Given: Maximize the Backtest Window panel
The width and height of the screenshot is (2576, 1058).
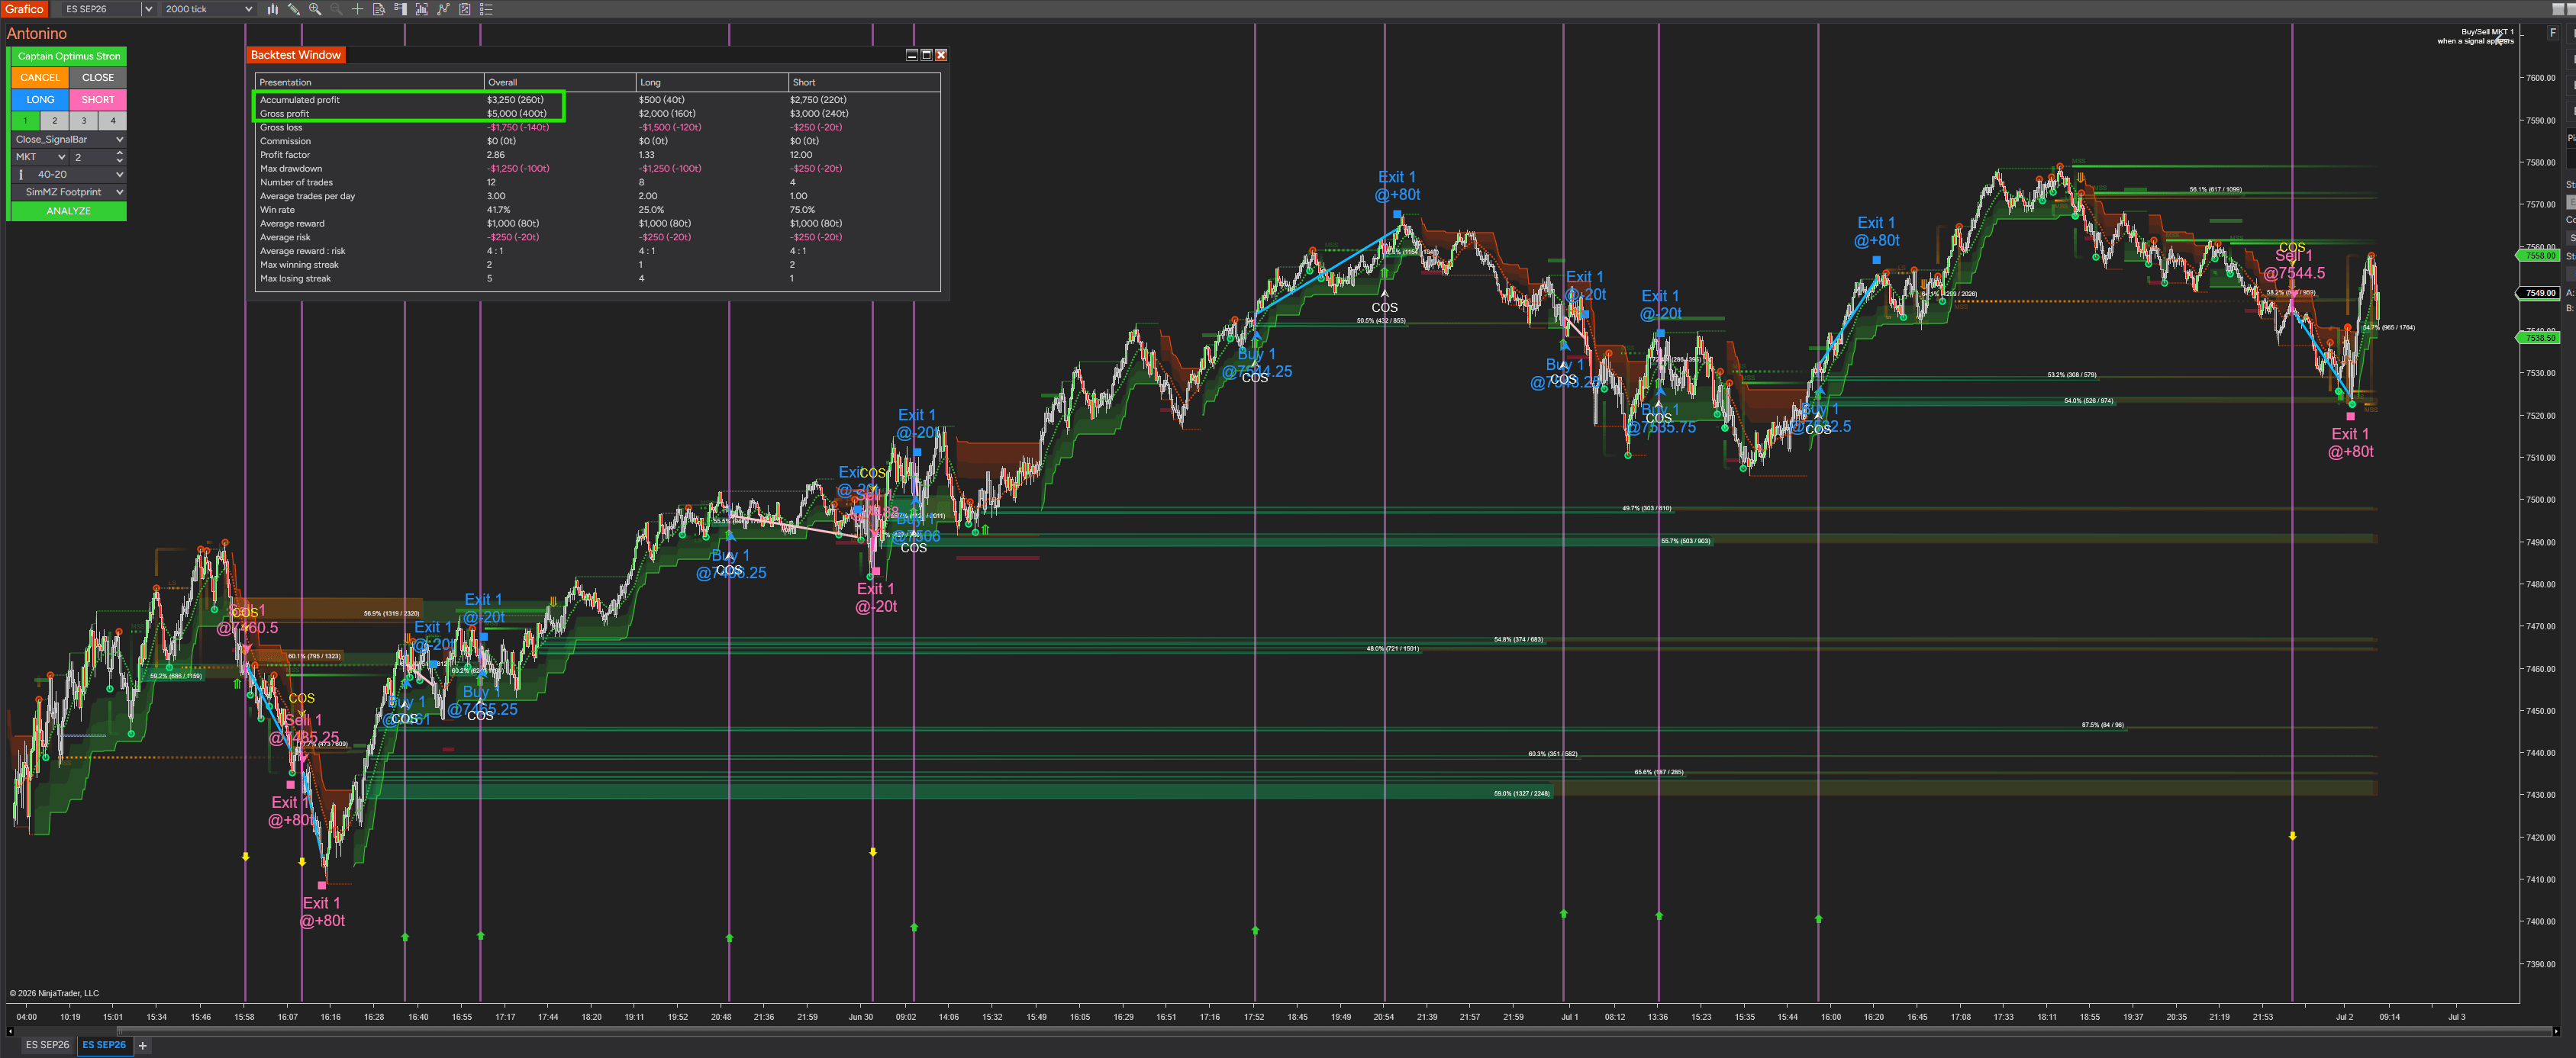Looking at the screenshot, I should (x=926, y=55).
